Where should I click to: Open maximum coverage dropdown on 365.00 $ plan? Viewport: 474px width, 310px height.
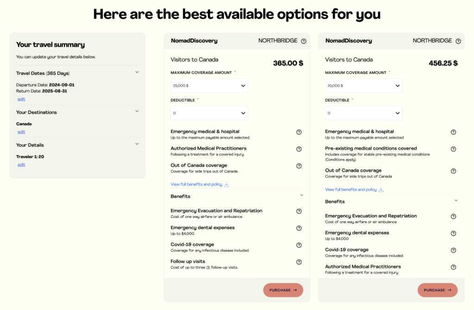click(209, 85)
